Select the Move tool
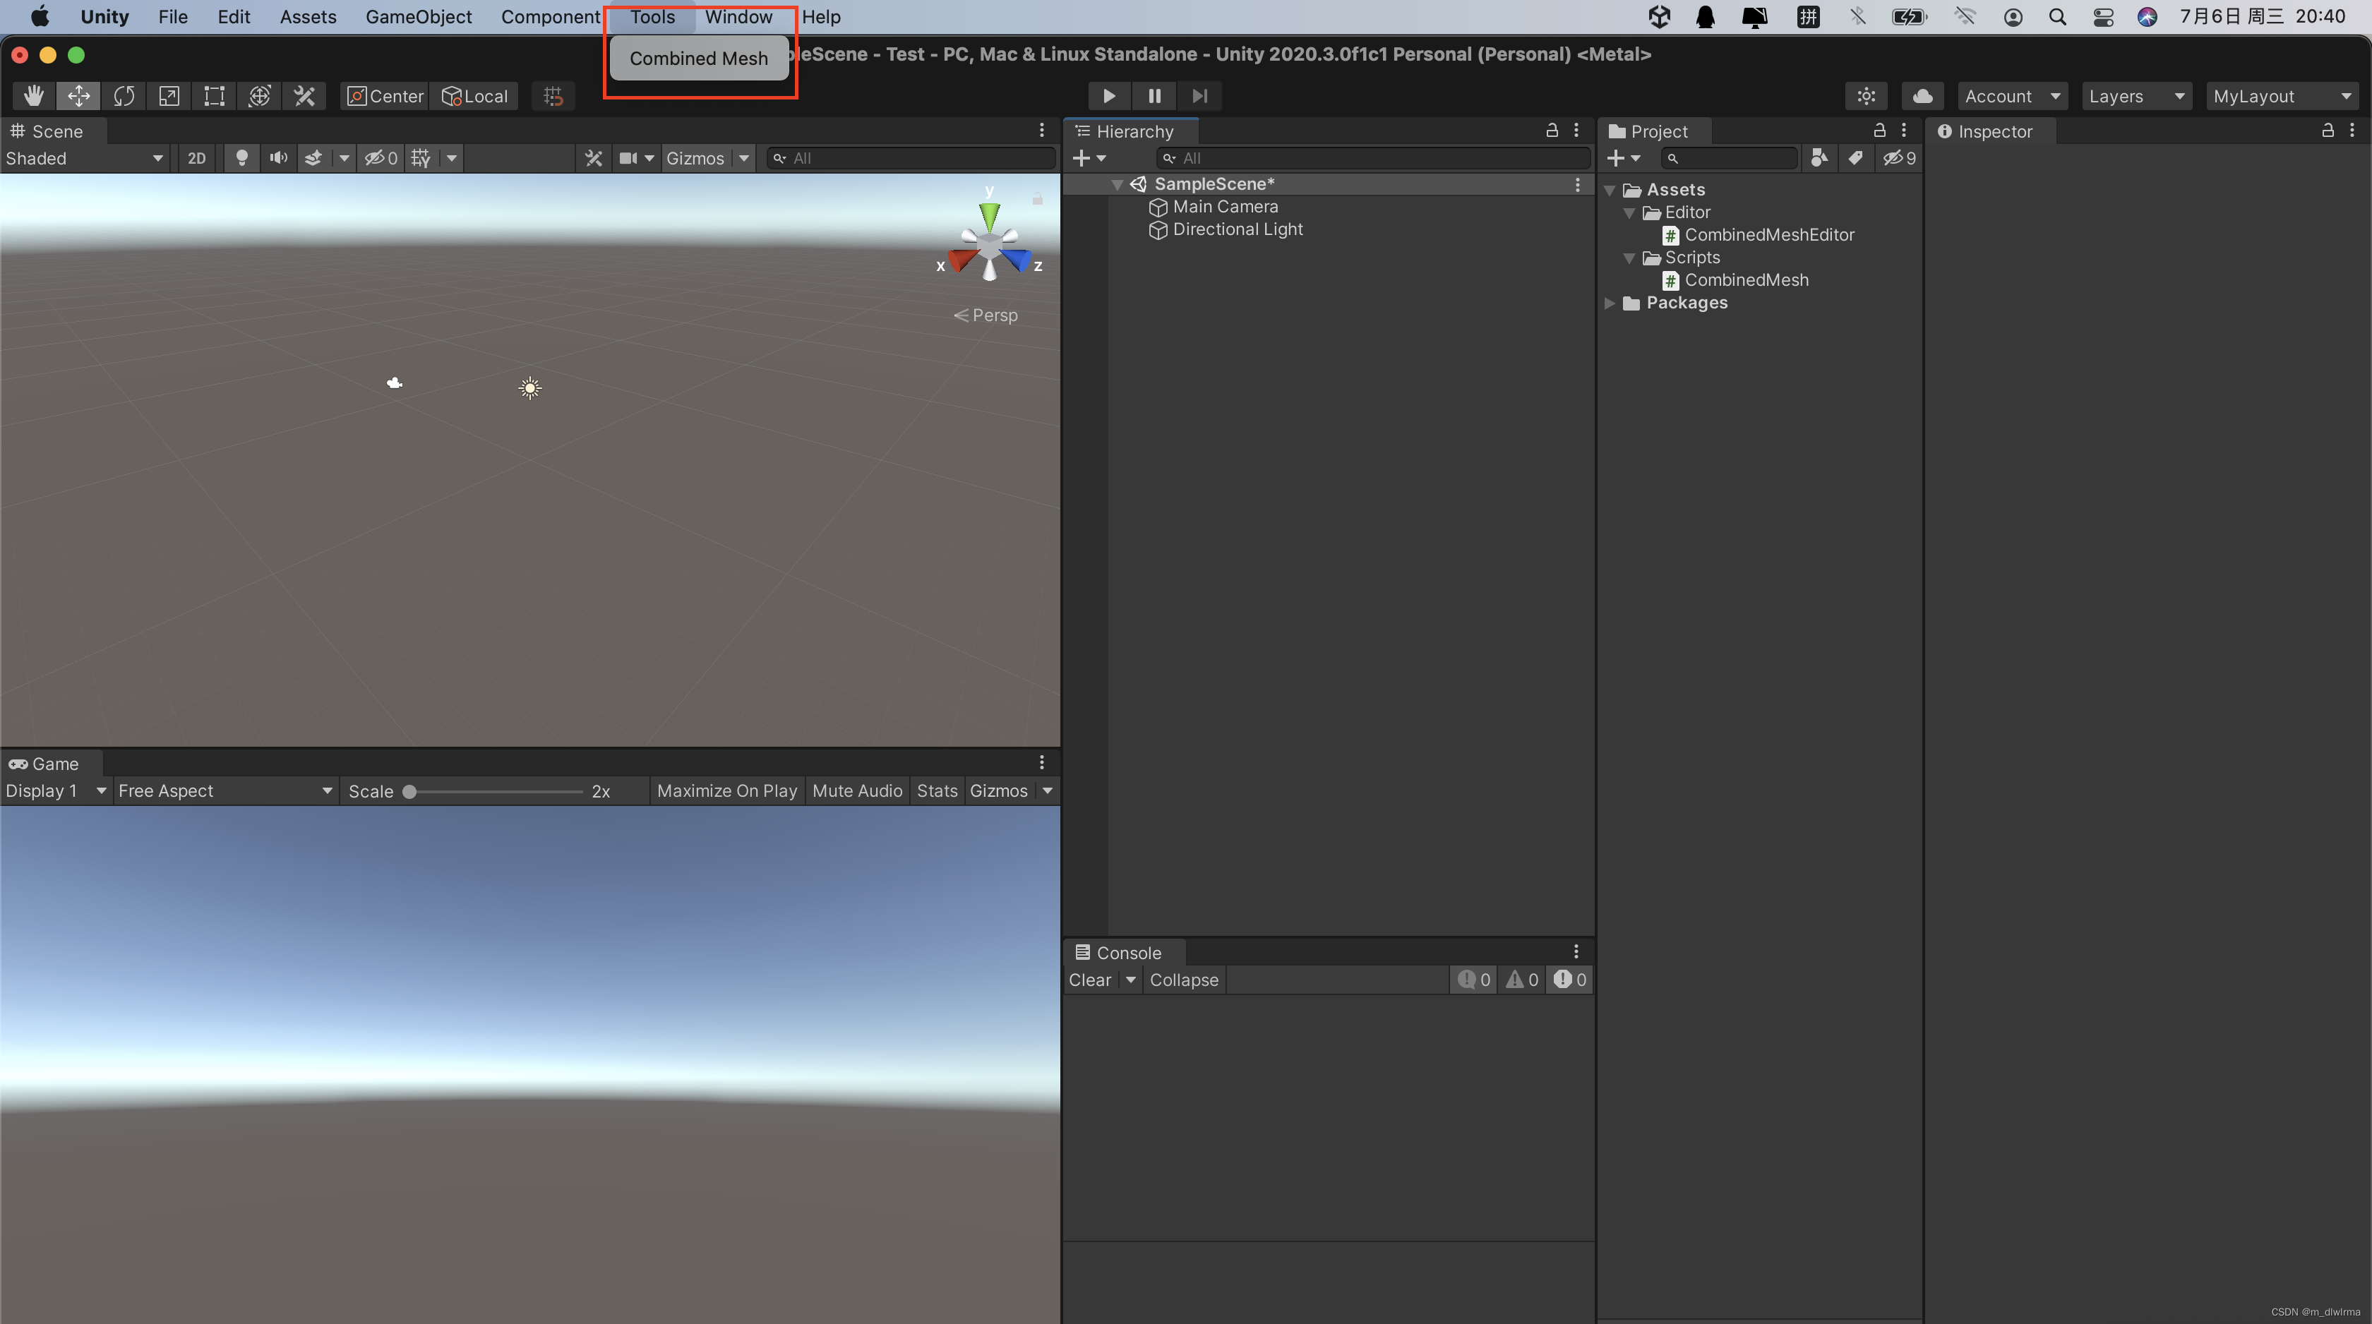Viewport: 2372px width, 1324px height. click(78, 95)
